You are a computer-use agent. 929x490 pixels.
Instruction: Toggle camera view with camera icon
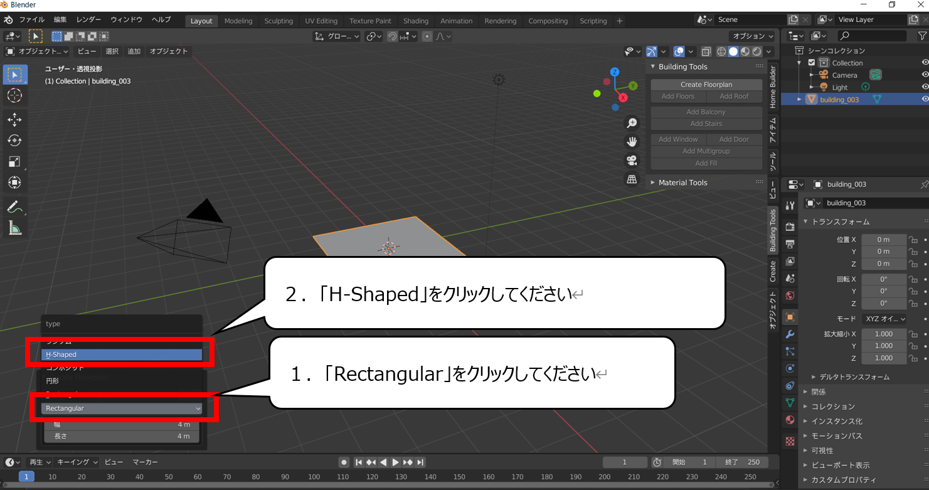632,160
